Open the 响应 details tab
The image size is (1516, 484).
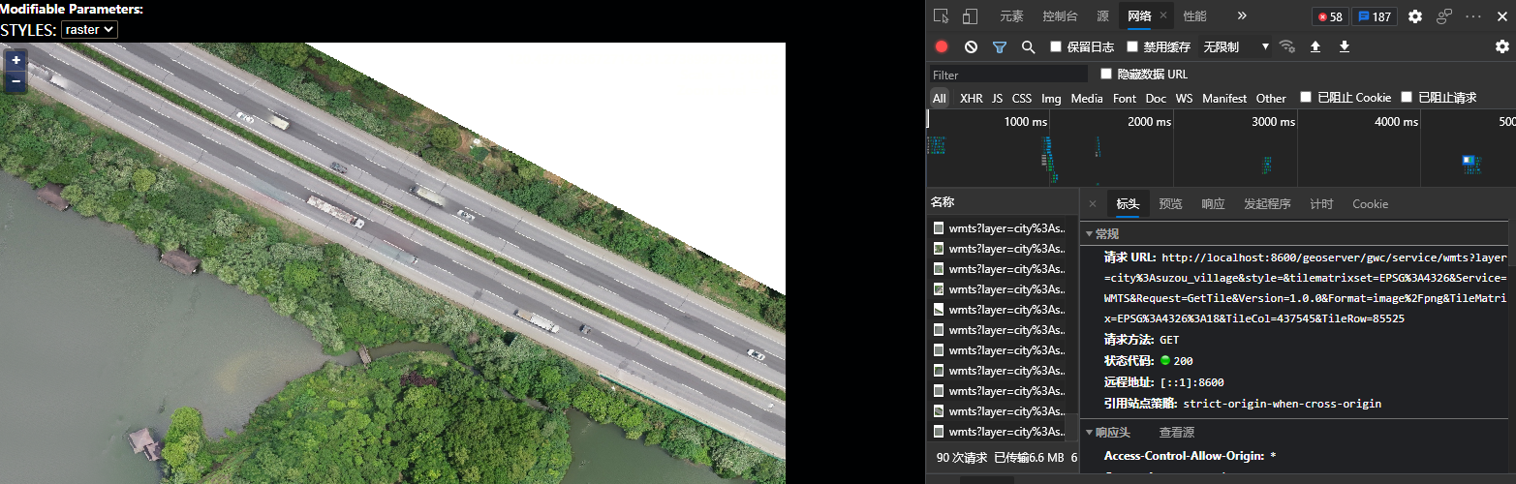tap(1213, 204)
